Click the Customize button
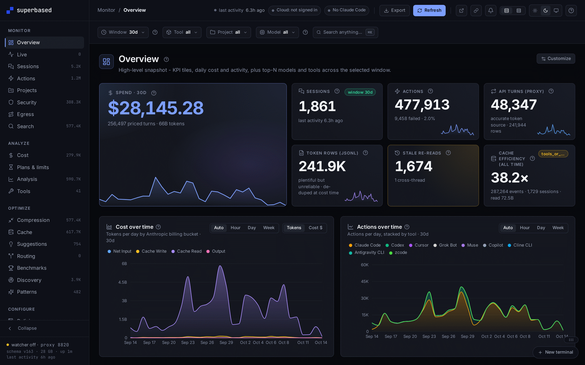Viewport: 585px width, 365px height. [556, 58]
